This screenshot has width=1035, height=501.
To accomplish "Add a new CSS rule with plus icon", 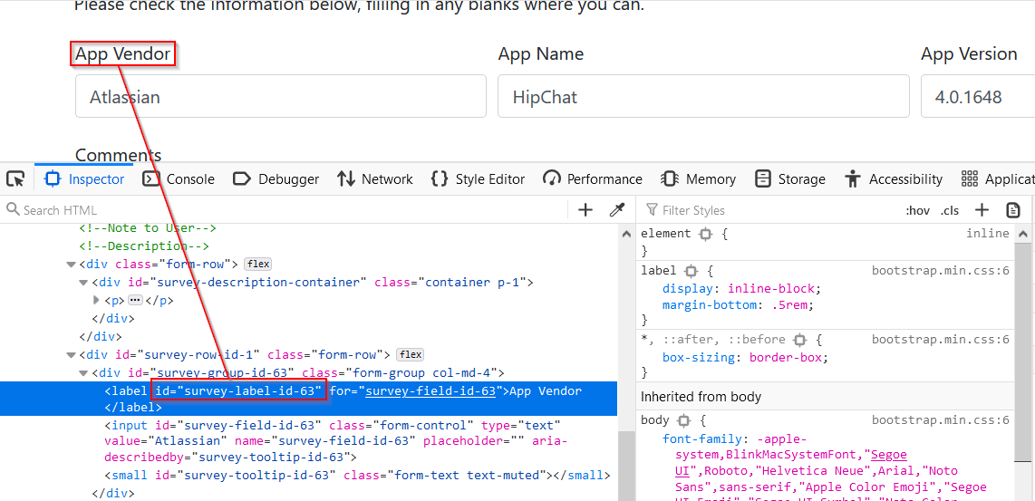I will [x=982, y=210].
